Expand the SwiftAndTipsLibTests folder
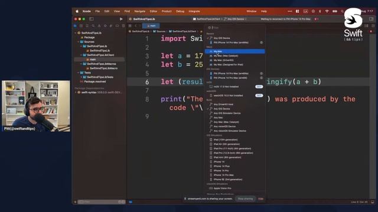The width and height of the screenshot is (378, 212). point(82,77)
